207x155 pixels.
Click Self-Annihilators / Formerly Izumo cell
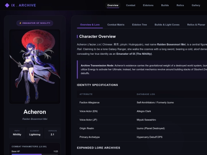pyautogui.click(x=155, y=103)
